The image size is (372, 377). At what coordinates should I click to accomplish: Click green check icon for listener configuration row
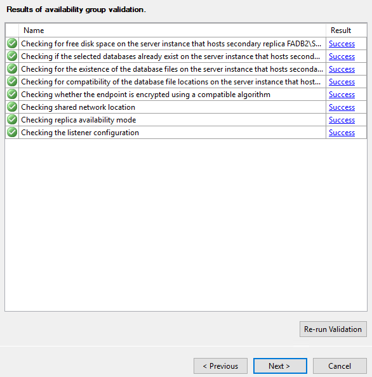click(x=12, y=133)
